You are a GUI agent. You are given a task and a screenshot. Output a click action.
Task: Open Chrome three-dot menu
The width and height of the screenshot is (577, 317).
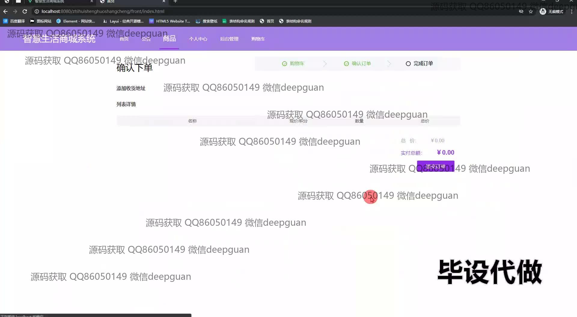571,11
